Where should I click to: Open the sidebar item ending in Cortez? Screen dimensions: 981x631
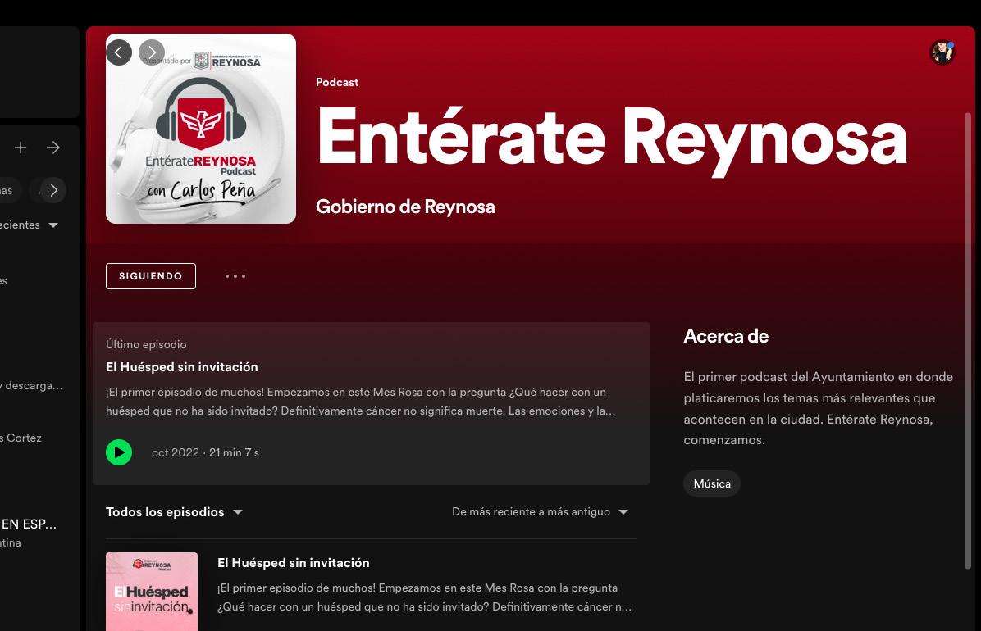pos(21,438)
